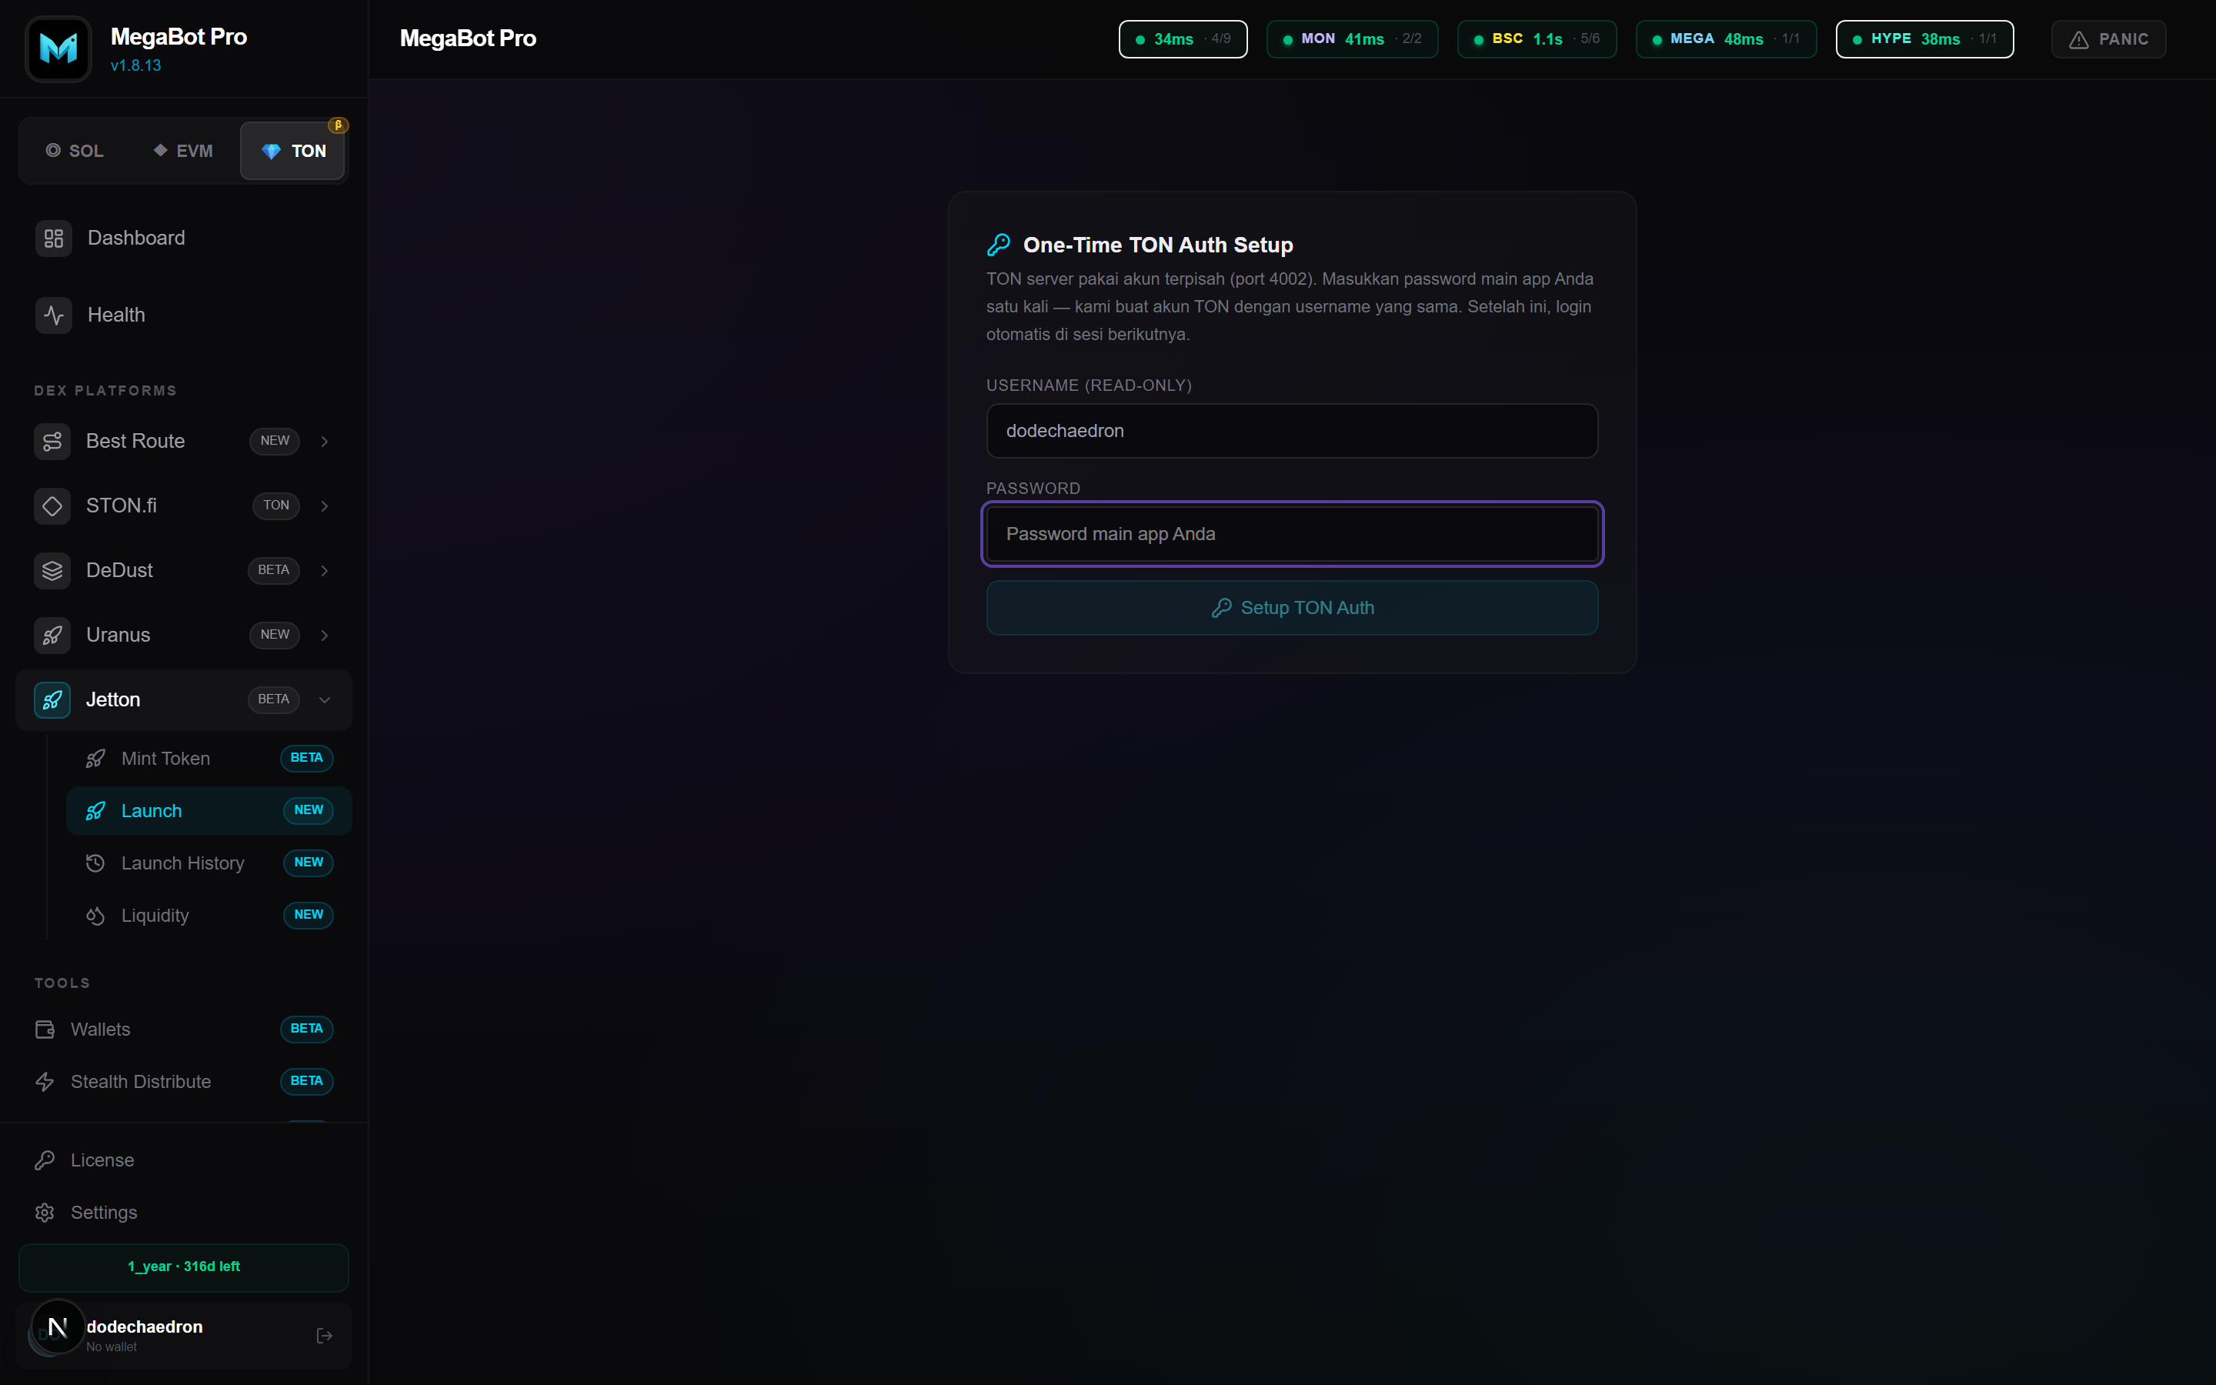Expand the Best Route chevron
The height and width of the screenshot is (1385, 2216).
tap(324, 442)
